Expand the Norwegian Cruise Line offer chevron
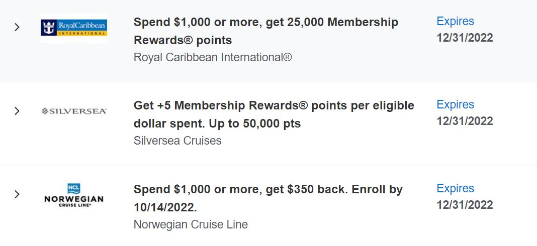 pos(17,194)
